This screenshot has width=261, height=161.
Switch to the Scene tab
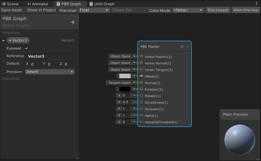[x=10, y=4]
